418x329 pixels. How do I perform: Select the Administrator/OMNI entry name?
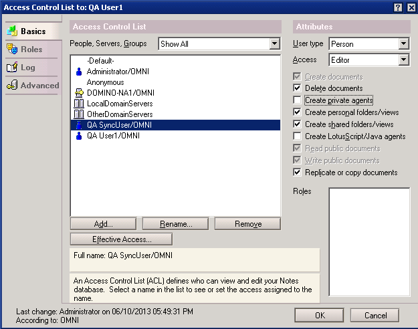[118, 72]
